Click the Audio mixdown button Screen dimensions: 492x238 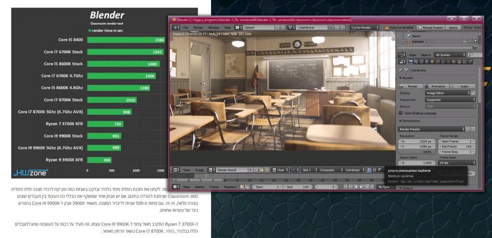point(462,86)
